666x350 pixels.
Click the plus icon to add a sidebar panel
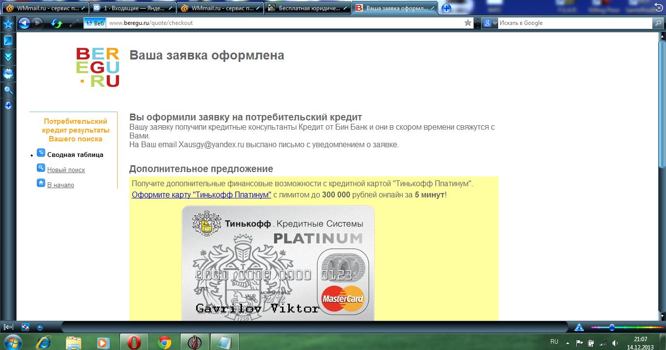[x=8, y=105]
